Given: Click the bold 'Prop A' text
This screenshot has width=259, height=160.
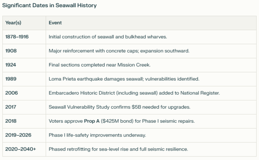Looking at the screenshot, I should coord(92,121).
